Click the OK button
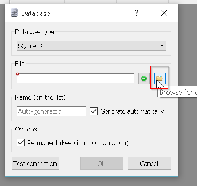This screenshot has height=186, width=197. click(102, 163)
